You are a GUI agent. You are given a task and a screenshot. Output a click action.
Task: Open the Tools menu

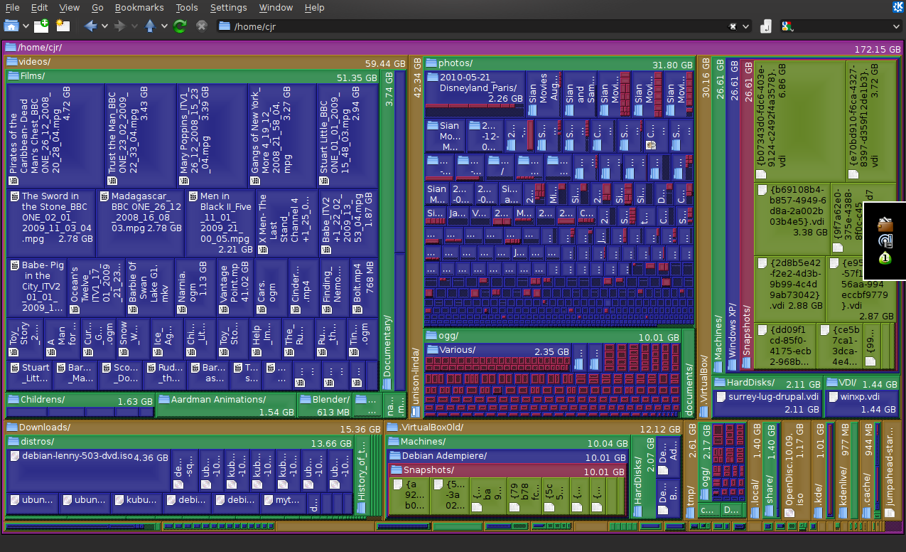pyautogui.click(x=187, y=7)
